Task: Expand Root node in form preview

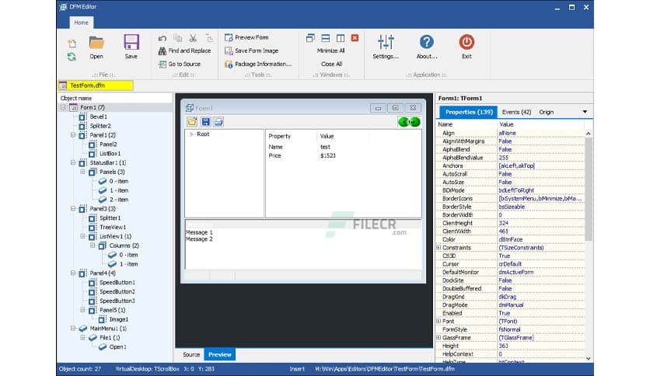Action: click(x=191, y=134)
